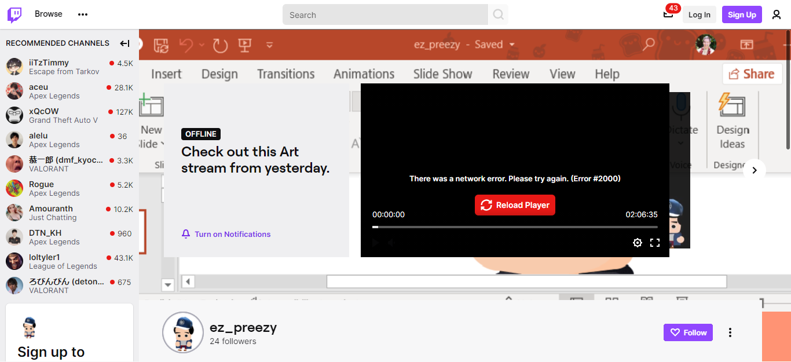
Task: Select the Review ribbon tab
Action: coord(511,74)
